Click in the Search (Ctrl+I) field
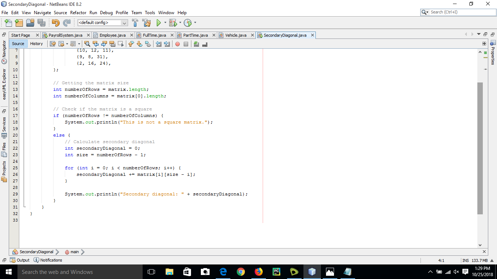Viewport: 497px width, 279px height. tap(462, 12)
